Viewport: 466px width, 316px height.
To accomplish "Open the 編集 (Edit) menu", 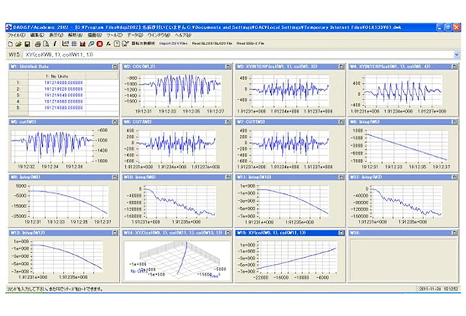I will click(x=37, y=35).
